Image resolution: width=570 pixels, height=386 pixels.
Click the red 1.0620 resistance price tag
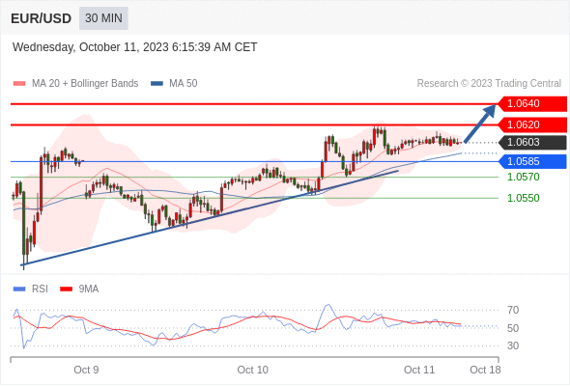pos(532,124)
